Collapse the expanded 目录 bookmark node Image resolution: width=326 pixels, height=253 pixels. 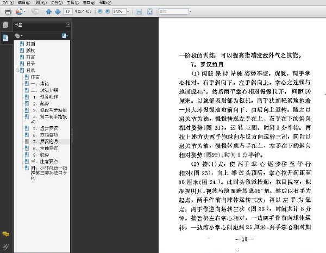pos(17,70)
